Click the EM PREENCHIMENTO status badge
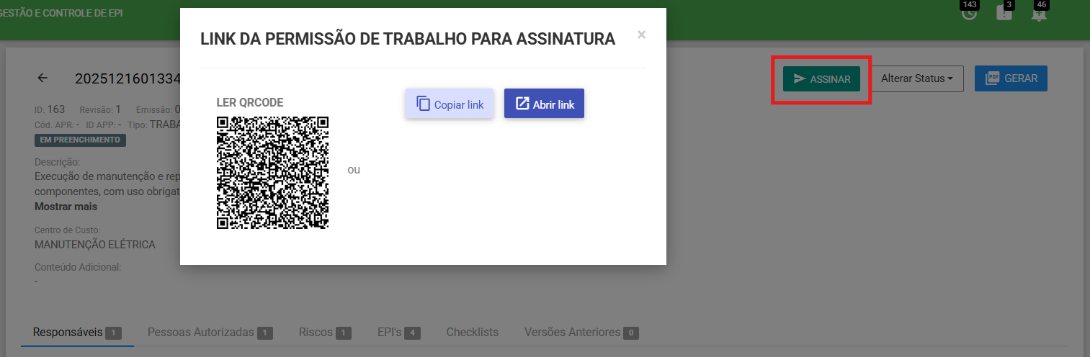 [x=81, y=140]
